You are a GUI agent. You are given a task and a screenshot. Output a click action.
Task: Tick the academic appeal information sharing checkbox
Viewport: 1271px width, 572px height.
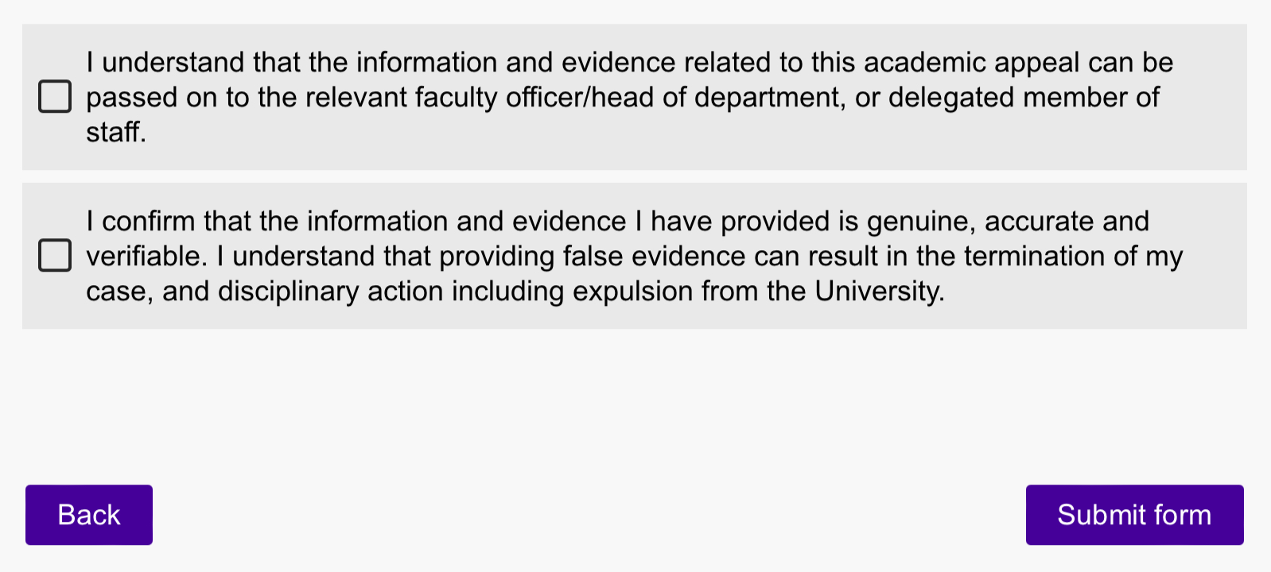(x=55, y=97)
